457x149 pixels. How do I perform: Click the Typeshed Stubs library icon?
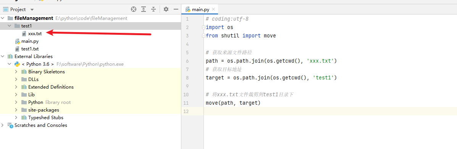24,118
